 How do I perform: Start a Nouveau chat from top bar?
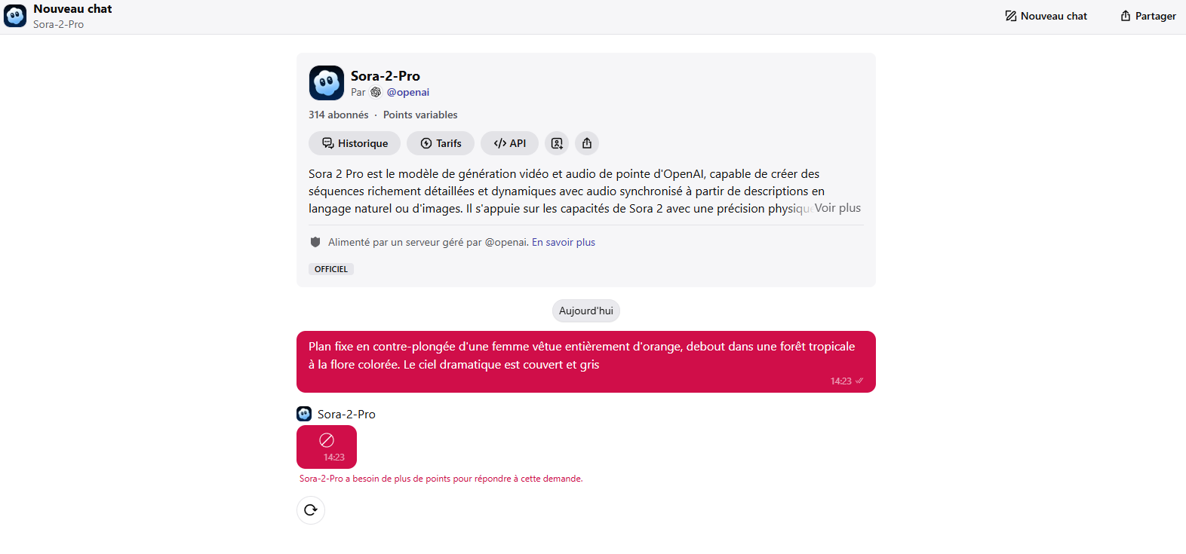click(1046, 16)
